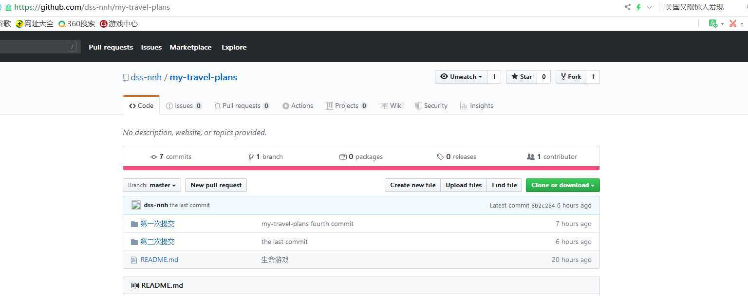Open Issues in GitHub header

coord(151,47)
